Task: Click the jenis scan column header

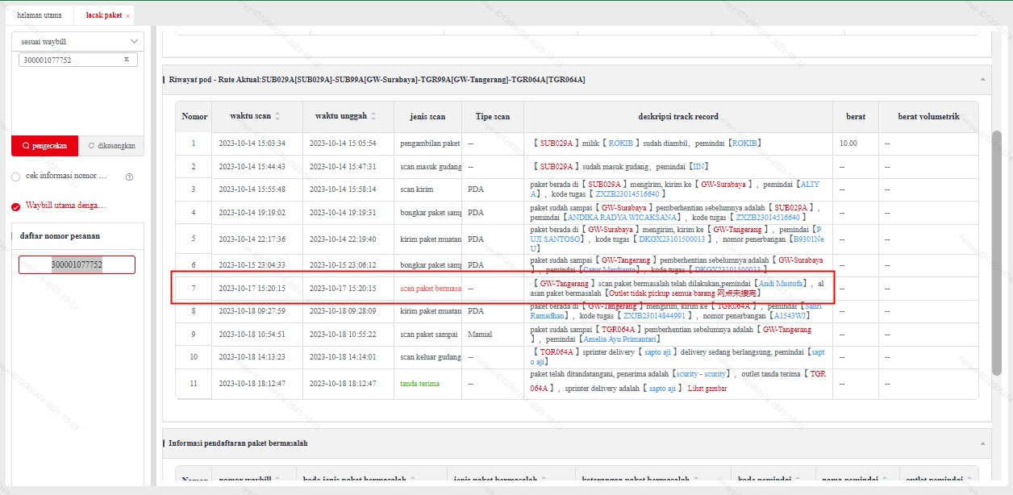Action: click(x=427, y=117)
